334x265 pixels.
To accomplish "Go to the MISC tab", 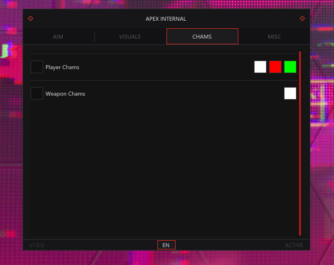I will tap(274, 37).
